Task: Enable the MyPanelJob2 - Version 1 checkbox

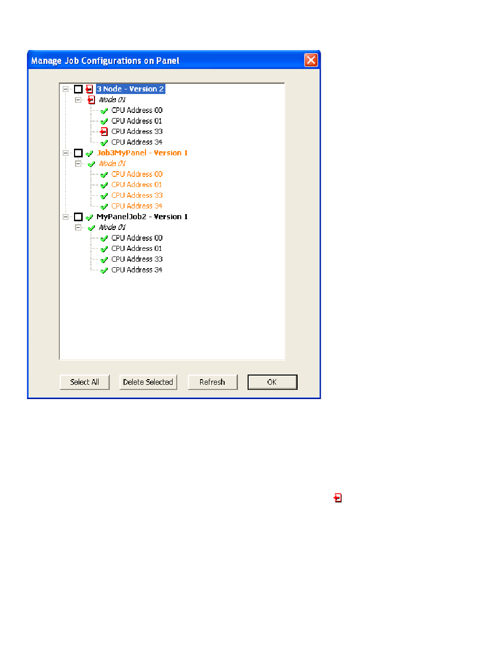Action: (78, 217)
